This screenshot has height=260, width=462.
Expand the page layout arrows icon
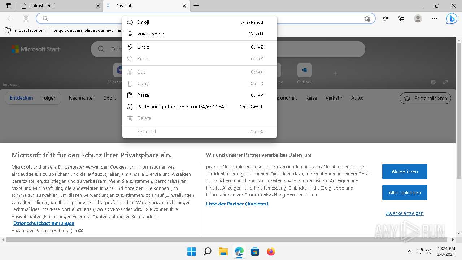pos(445,82)
